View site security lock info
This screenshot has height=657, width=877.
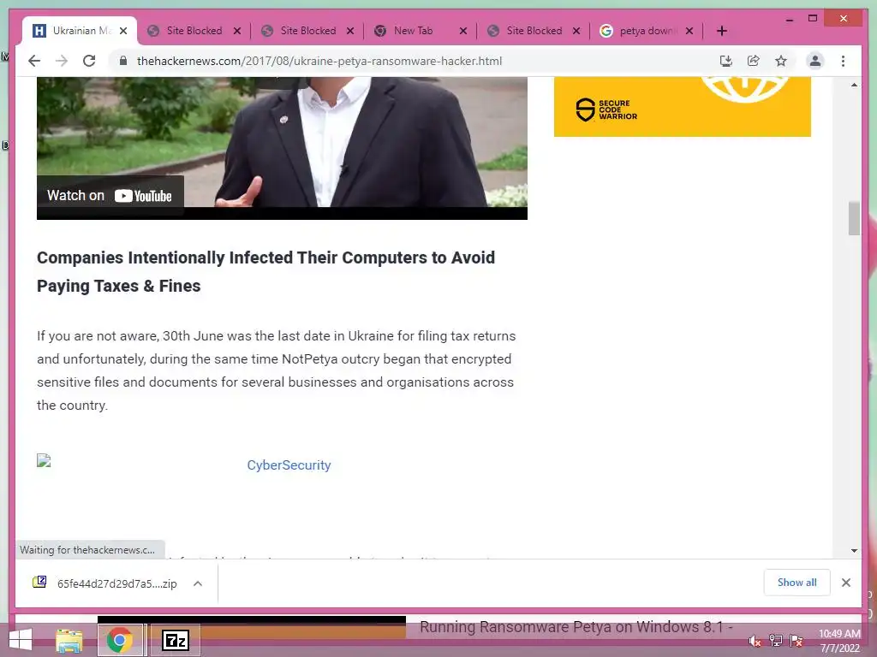123,61
